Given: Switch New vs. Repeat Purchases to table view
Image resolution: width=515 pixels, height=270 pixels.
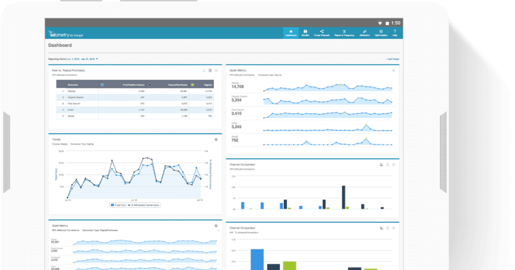Looking at the screenshot, I should tap(210, 70).
